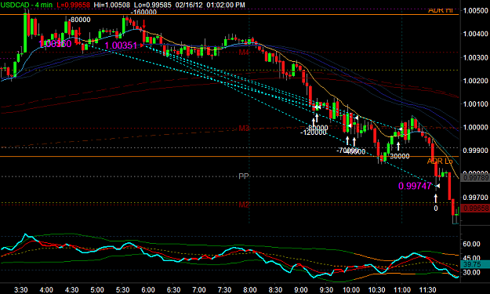Viewport: 490px width, 294px height.
Task: Click the 0.99900 price axis label
Action: tap(476, 151)
